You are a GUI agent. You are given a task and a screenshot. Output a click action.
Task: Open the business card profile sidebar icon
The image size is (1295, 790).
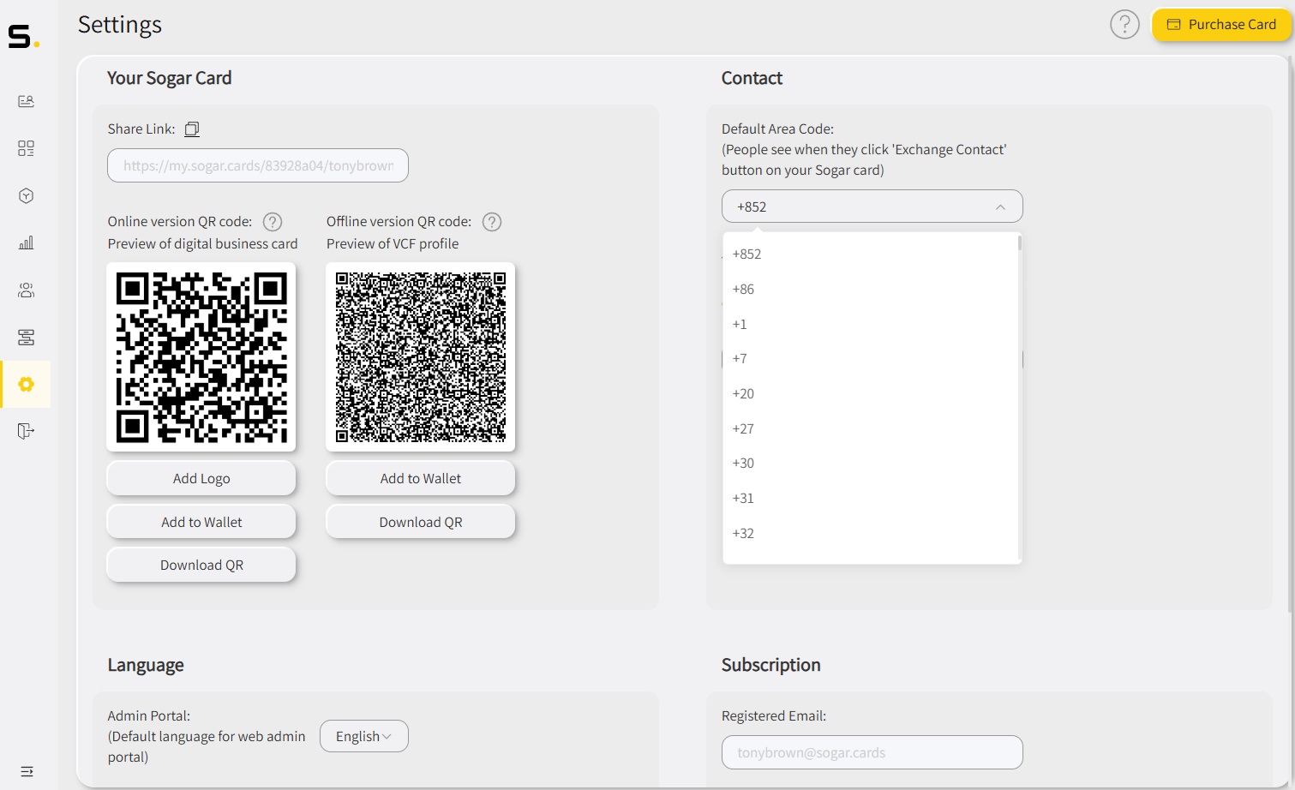[27, 101]
